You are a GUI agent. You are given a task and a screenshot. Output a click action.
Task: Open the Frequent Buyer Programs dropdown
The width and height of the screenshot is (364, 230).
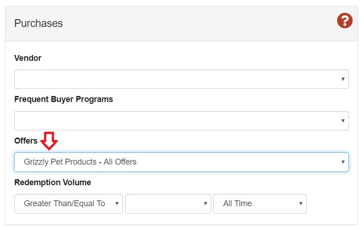(x=181, y=121)
